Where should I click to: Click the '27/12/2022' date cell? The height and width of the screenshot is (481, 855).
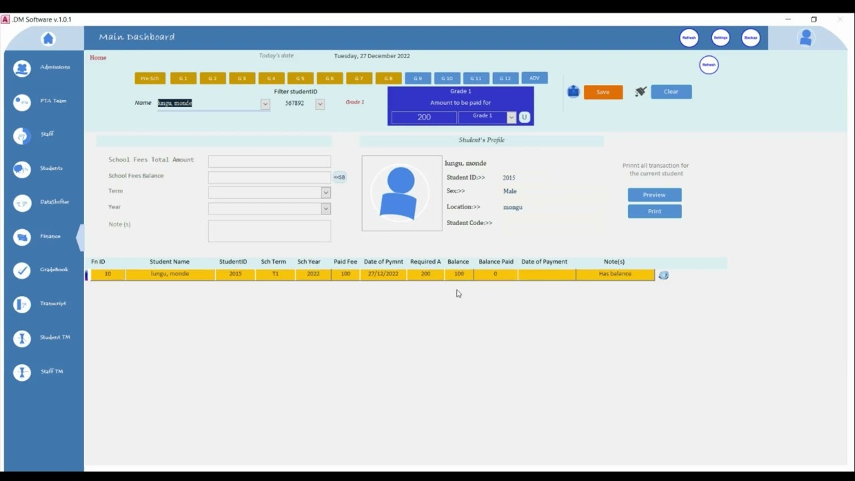coord(383,274)
